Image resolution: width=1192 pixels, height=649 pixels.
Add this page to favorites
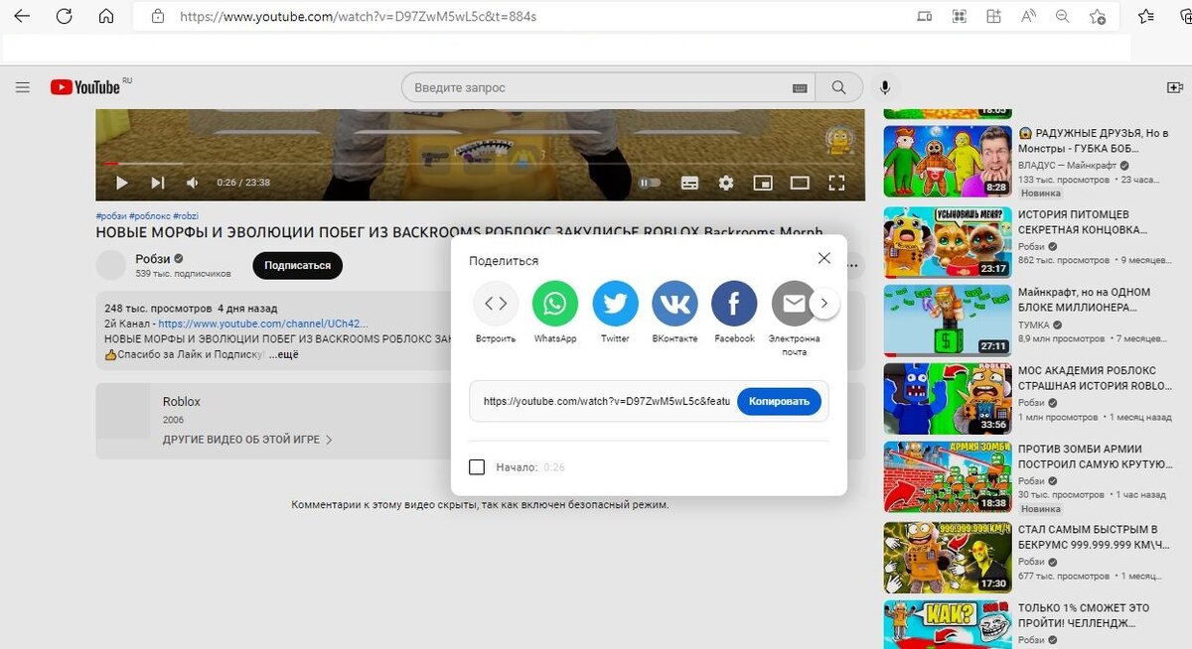pyautogui.click(x=1098, y=17)
